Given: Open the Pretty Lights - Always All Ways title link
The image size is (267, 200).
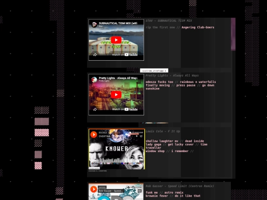Looking at the screenshot, I should (118, 78).
